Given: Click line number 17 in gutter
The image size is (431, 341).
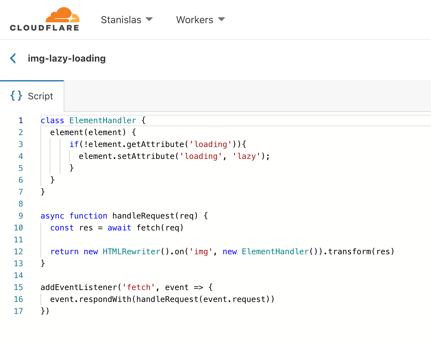Looking at the screenshot, I should click(x=19, y=311).
